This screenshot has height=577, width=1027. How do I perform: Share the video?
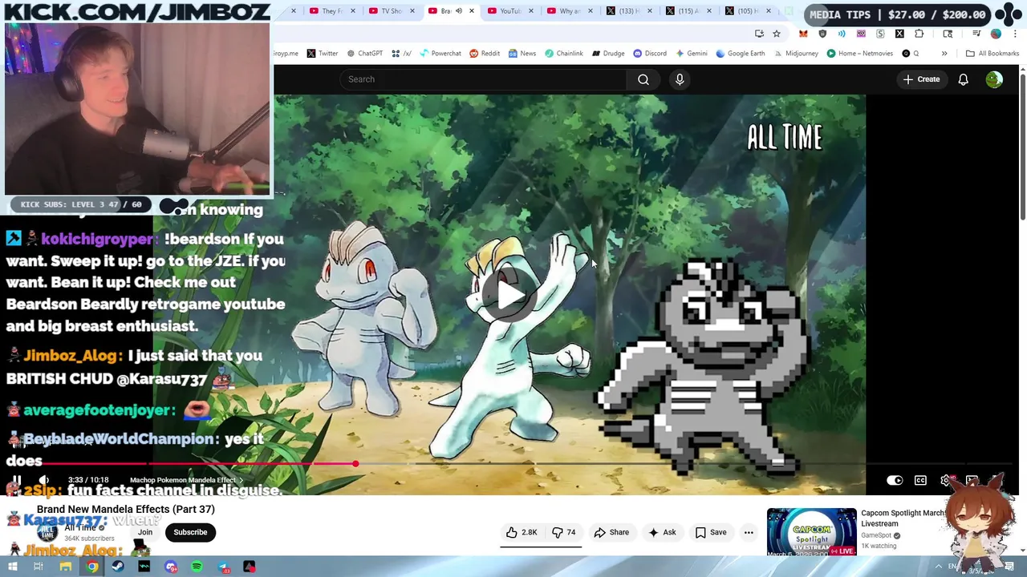point(611,532)
